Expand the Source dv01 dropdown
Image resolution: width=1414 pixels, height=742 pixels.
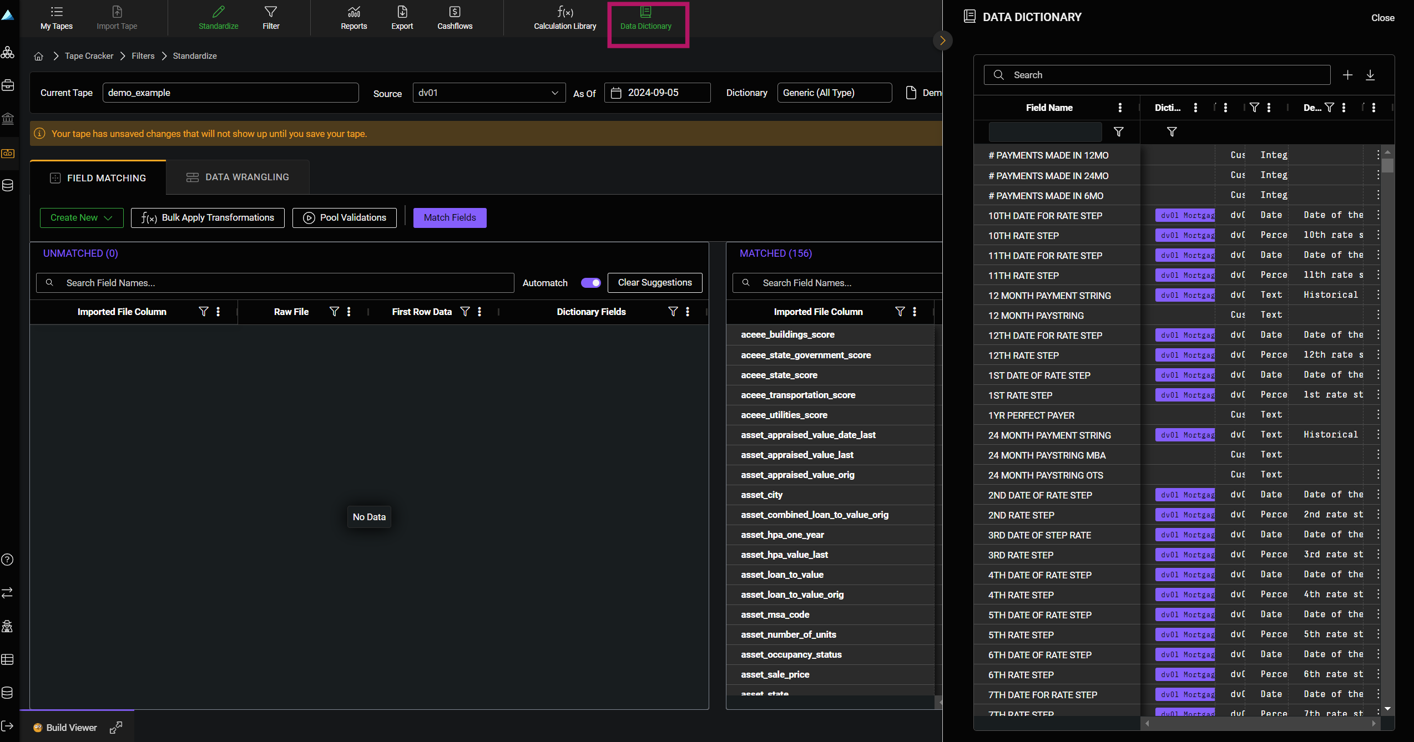pyautogui.click(x=488, y=93)
